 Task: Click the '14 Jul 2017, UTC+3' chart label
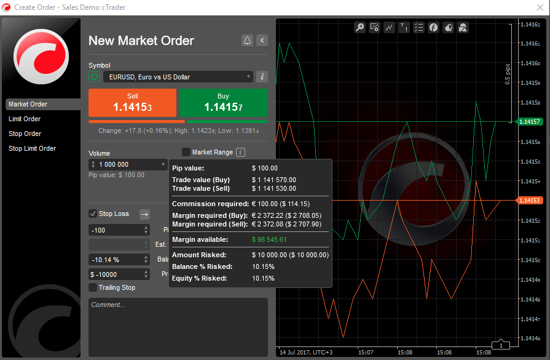click(306, 352)
